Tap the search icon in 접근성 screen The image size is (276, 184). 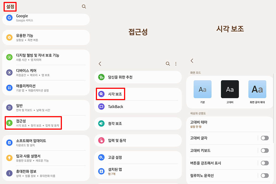pos(168,64)
